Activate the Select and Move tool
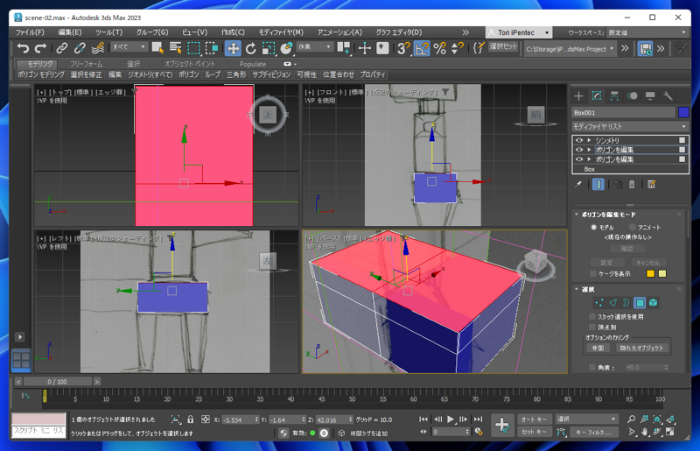The width and height of the screenshot is (700, 451). tap(233, 48)
